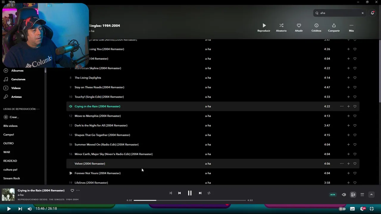Image resolution: width=381 pixels, height=214 pixels.
Task: Mute TIDAL player volume
Action: click(x=344, y=195)
